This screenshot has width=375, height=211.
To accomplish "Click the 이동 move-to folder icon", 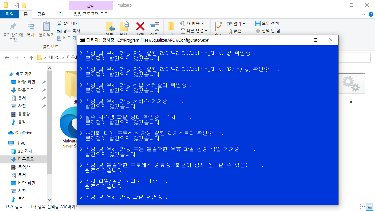I will (x=110, y=26).
